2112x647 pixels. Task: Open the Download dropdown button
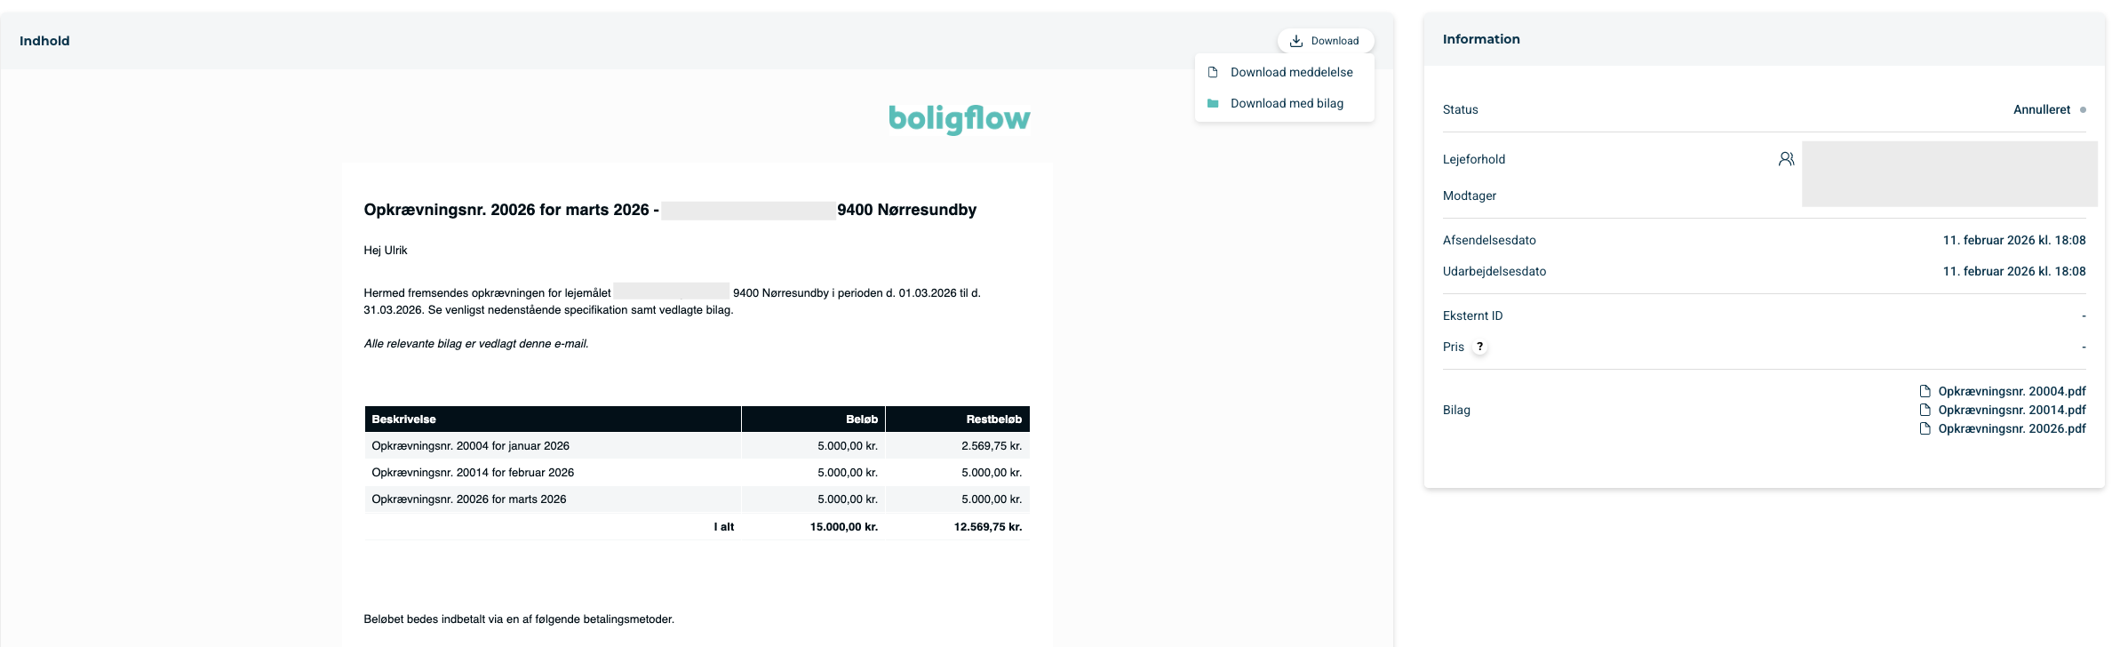(x=1325, y=41)
